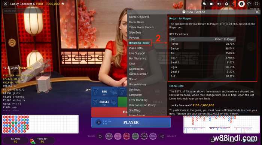Open Error Handling help topic

(x=138, y=100)
